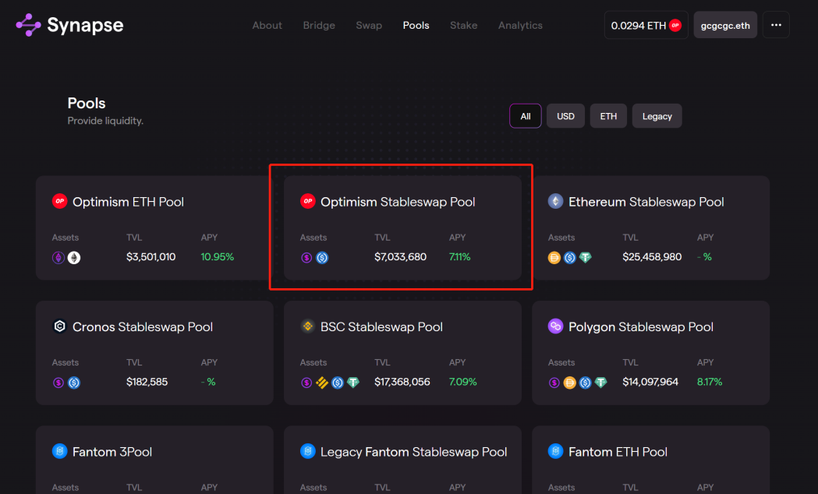
Task: Click the BSC icon in BSC Stableswap Pool
Action: tap(307, 326)
